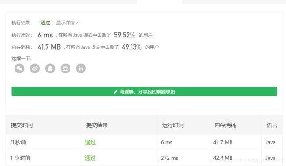Share result via Douban icon
Image resolution: width=286 pixels, height=166 pixels.
tap(66, 69)
